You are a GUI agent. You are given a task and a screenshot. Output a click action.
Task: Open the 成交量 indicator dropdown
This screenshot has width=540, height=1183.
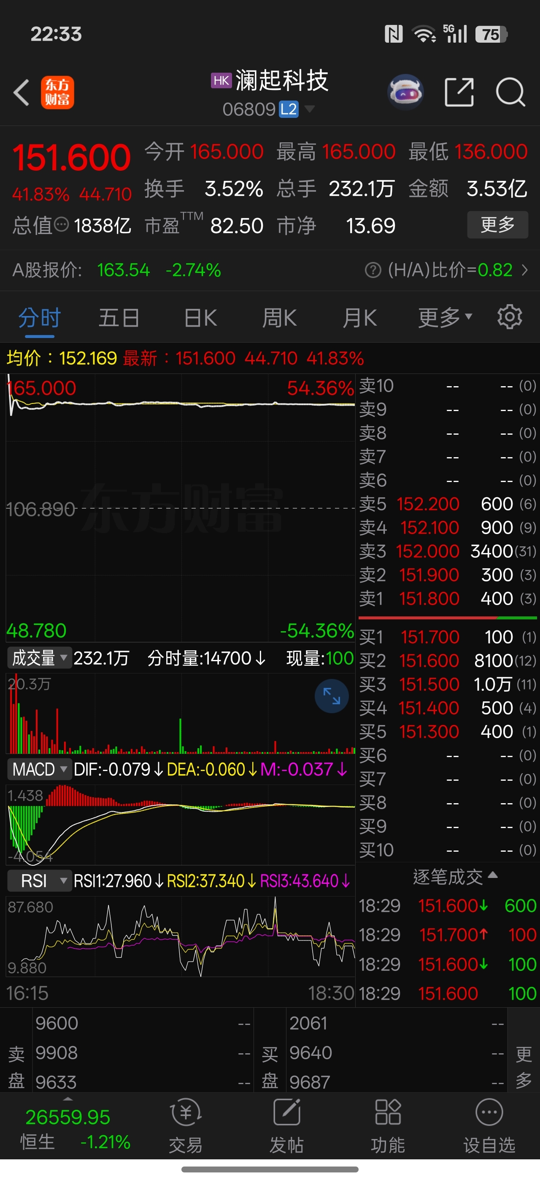(38, 658)
